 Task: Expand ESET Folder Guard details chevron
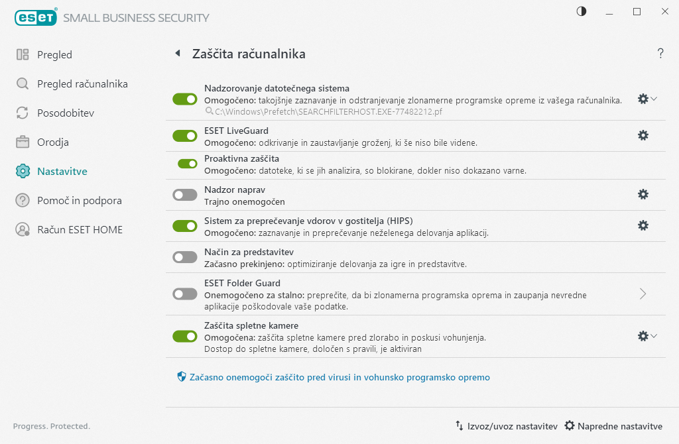tap(642, 294)
